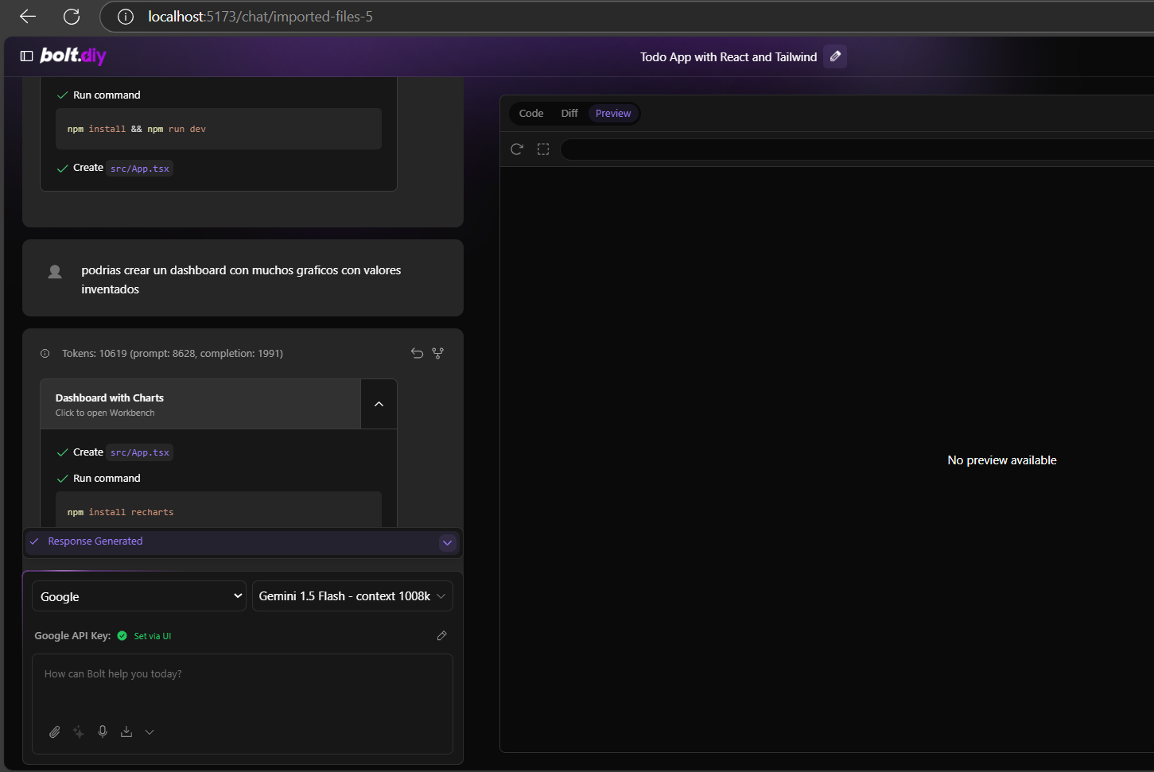
Task: Reload the preview with the refresh icon
Action: point(517,149)
